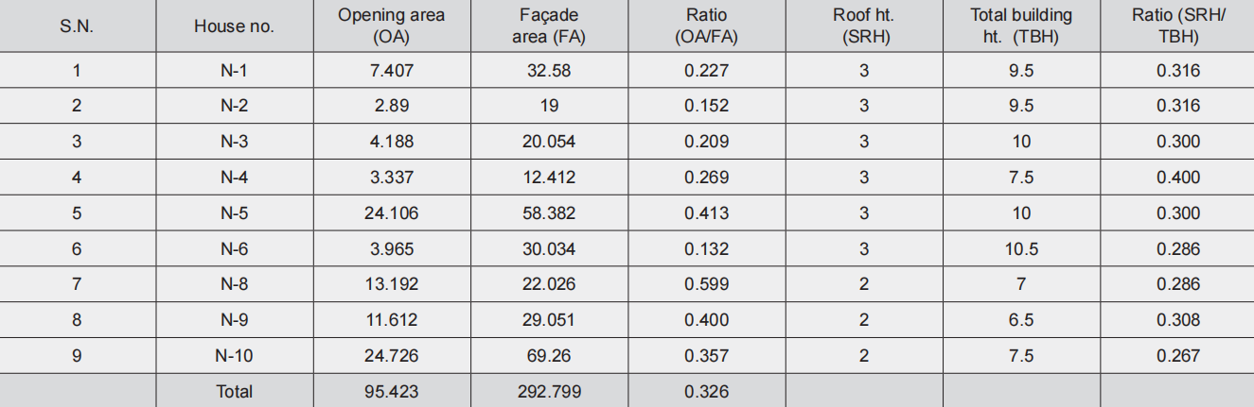Click the total building height 10.5
The width and height of the screenshot is (1254, 407).
tap(1020, 249)
